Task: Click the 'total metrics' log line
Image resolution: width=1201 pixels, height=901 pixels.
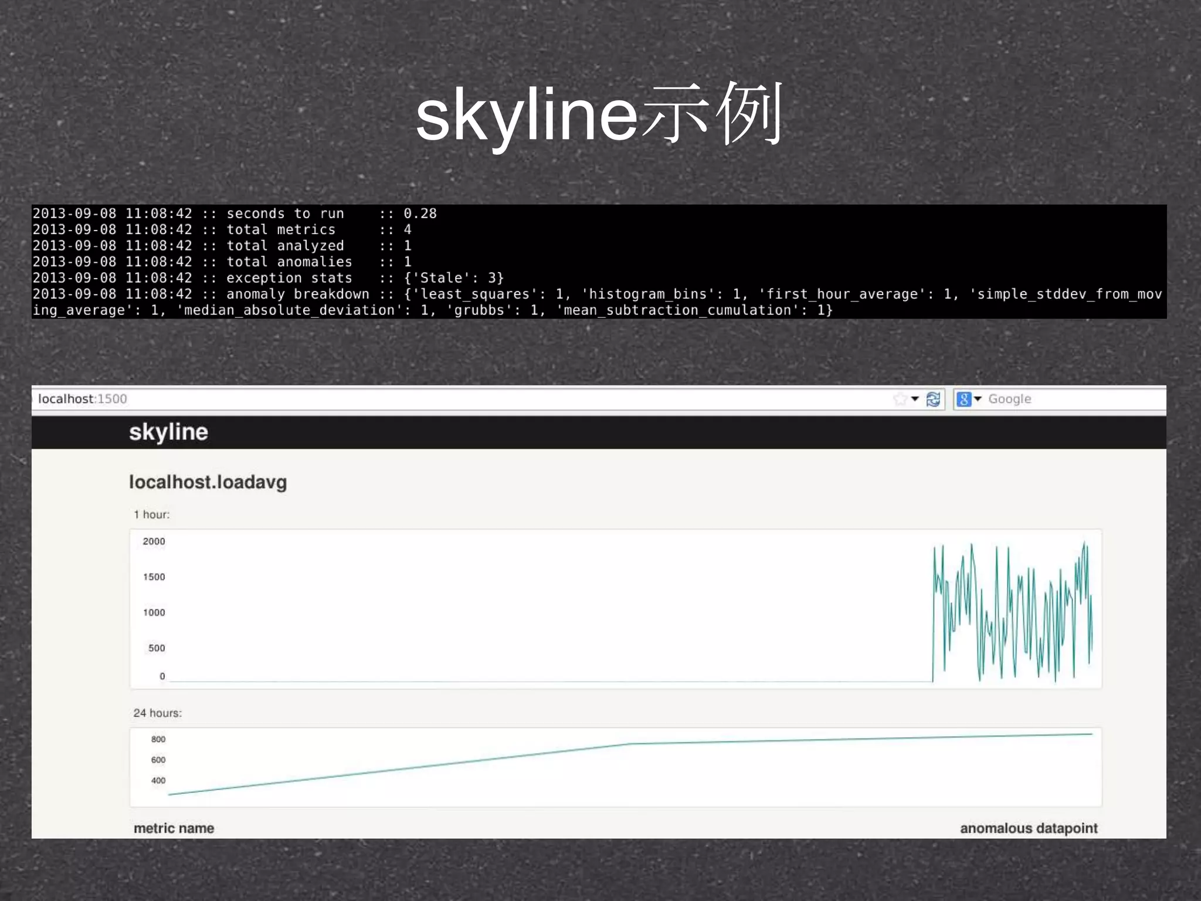Action: [222, 229]
